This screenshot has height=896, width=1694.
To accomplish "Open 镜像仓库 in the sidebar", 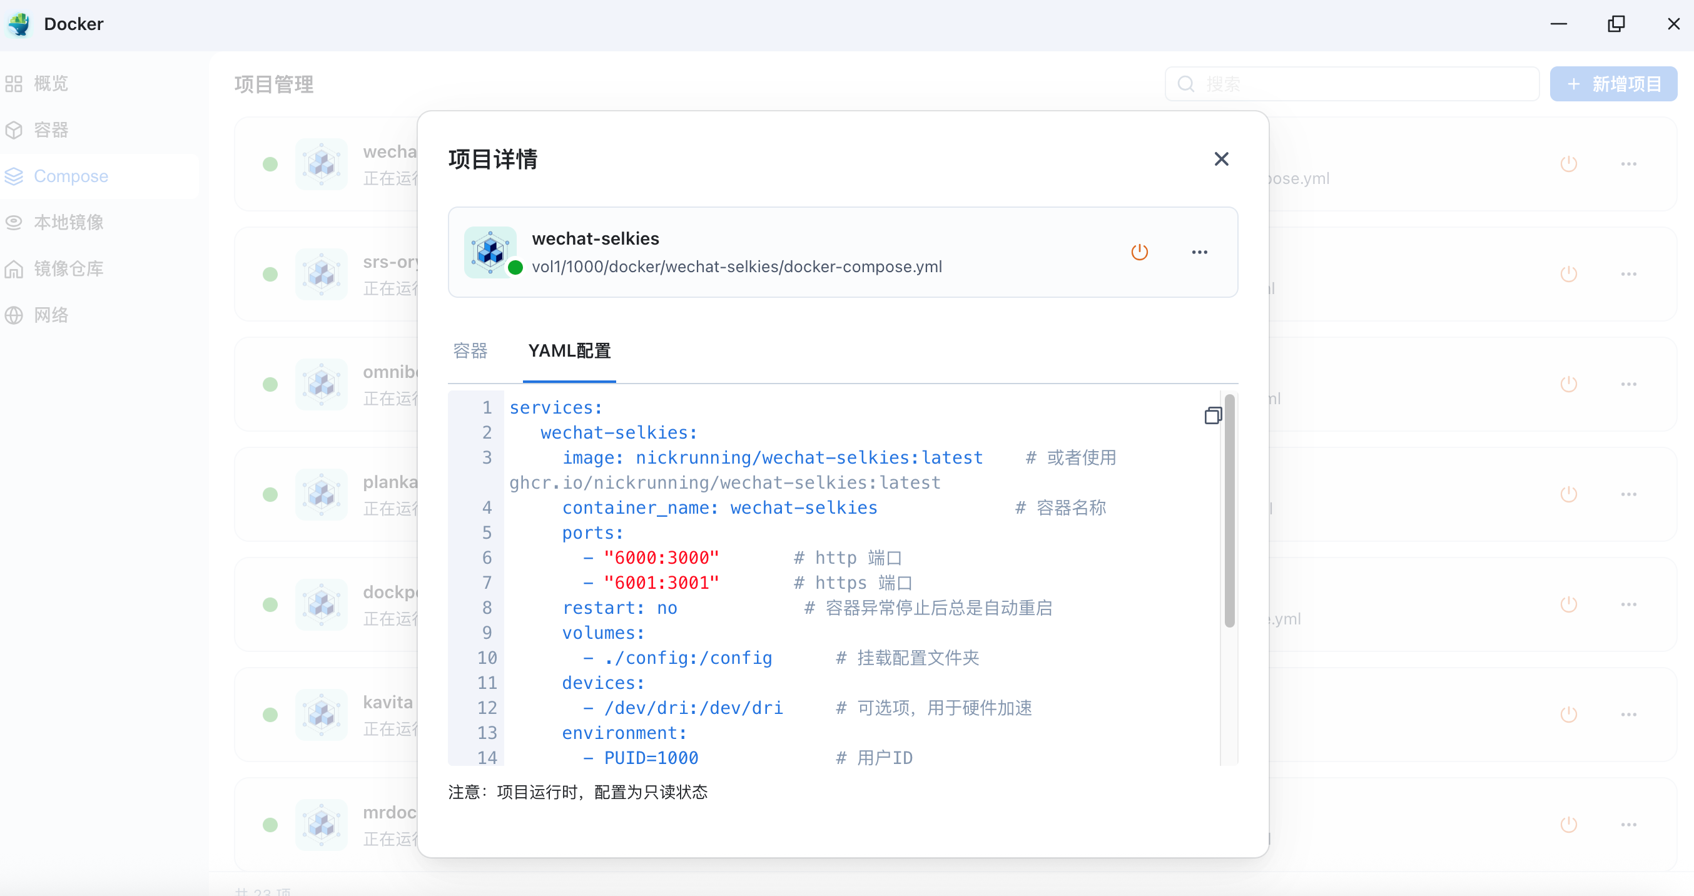I will point(68,268).
